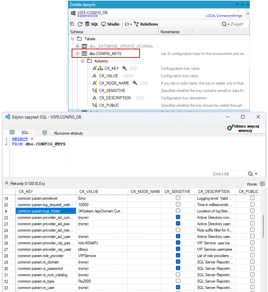
Task: Click the CK_SENSITIVE column header
Action: point(178,192)
